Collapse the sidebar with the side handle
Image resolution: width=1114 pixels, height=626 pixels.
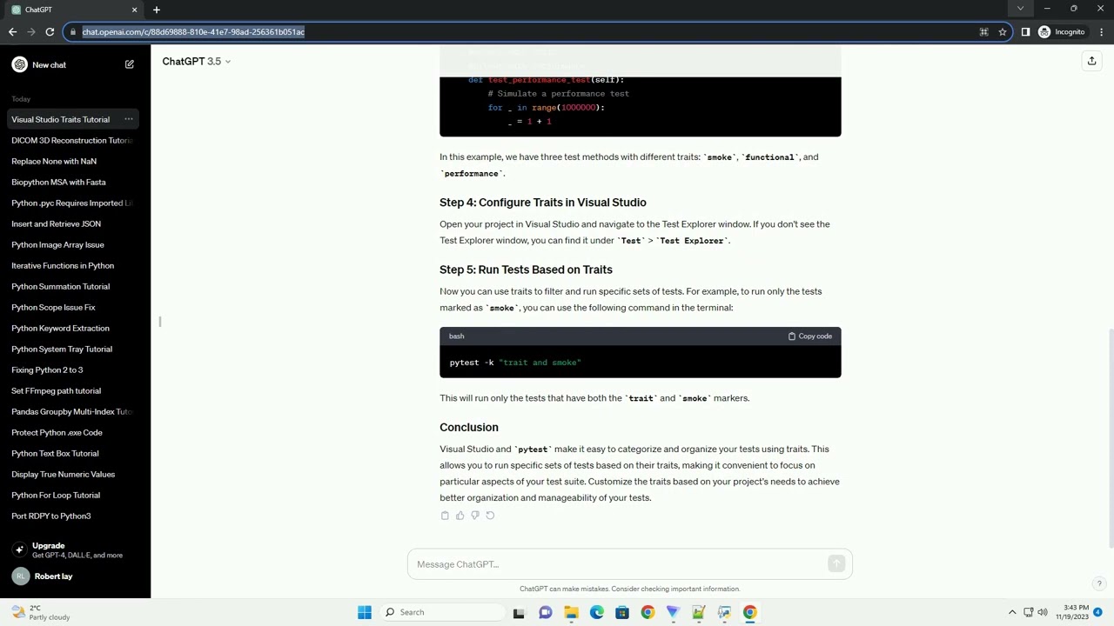160,322
